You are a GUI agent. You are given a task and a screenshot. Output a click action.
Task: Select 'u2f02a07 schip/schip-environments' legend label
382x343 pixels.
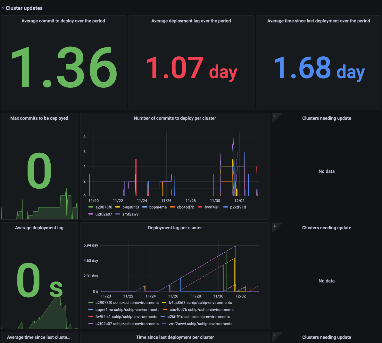pyautogui.click(x=127, y=324)
